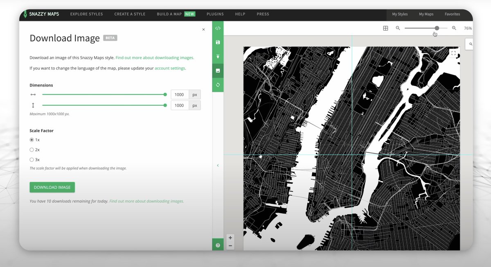491x267 pixels.
Task: Open Create a Style page
Action: pos(130,14)
